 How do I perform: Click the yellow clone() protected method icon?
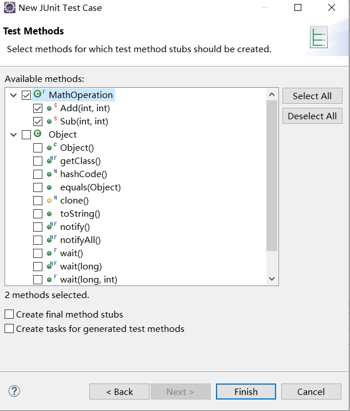(52, 200)
